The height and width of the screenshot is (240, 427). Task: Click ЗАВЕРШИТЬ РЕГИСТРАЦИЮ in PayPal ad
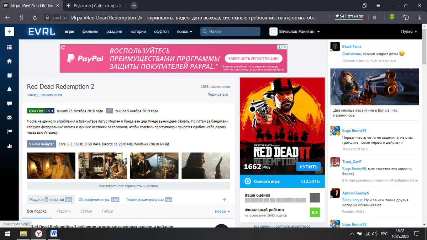(253, 58)
